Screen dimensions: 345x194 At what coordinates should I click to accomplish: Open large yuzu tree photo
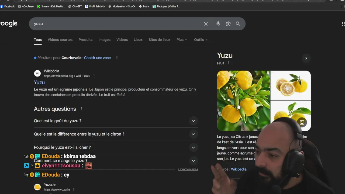coord(243,101)
